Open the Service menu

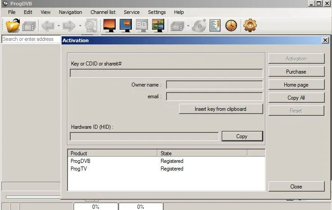[132, 12]
